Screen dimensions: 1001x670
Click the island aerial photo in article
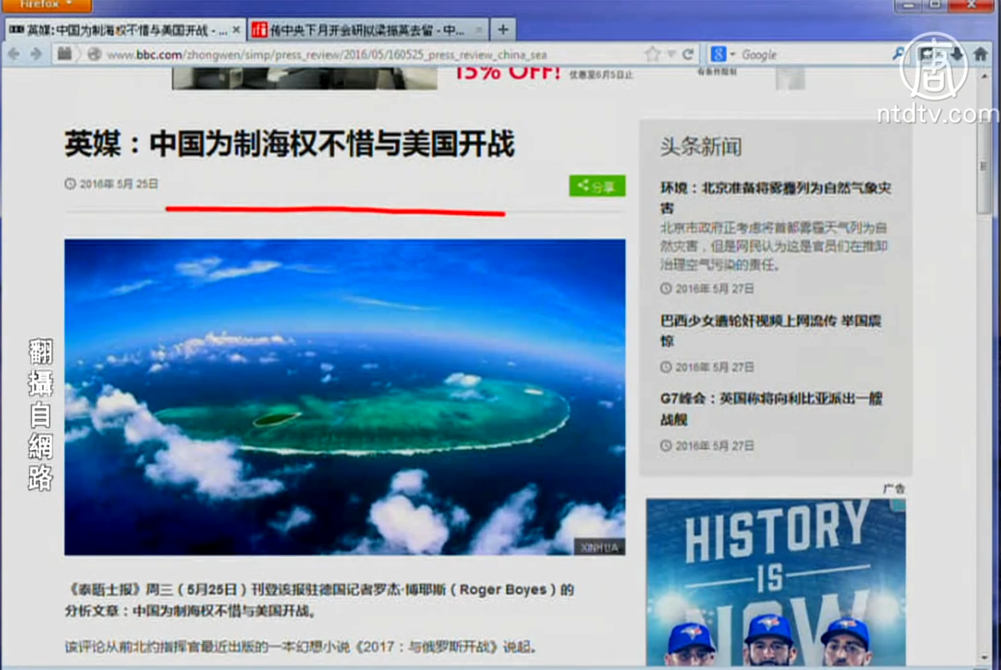click(344, 397)
